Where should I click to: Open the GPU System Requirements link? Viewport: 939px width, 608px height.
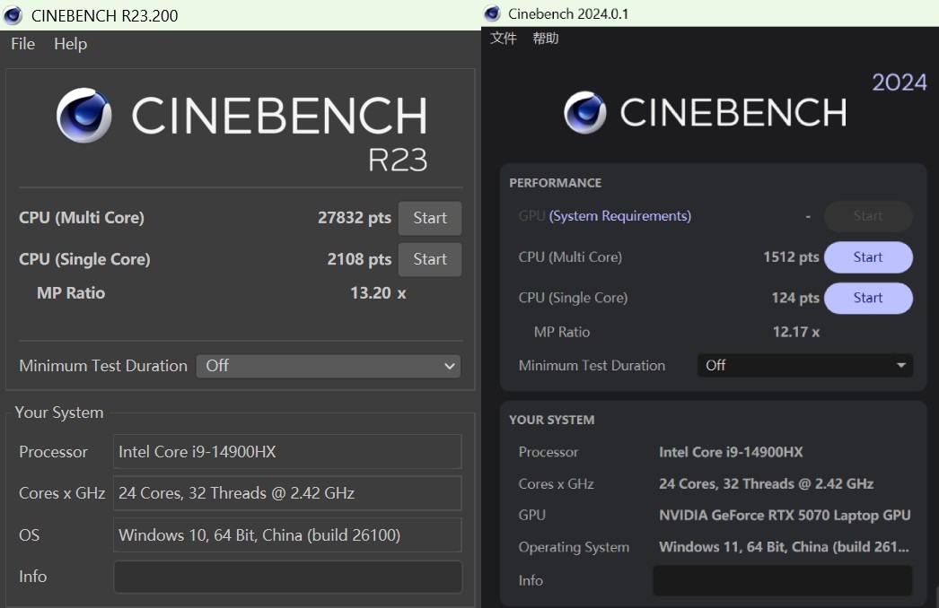[x=620, y=216]
